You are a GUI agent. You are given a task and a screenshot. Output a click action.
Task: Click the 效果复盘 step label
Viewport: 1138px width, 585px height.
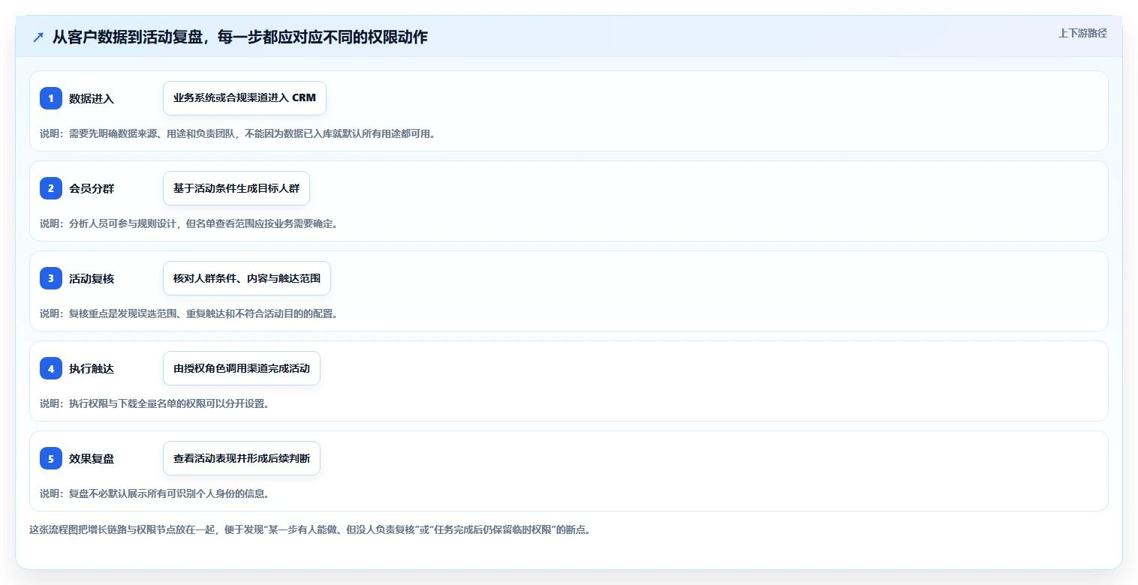pyautogui.click(x=92, y=458)
